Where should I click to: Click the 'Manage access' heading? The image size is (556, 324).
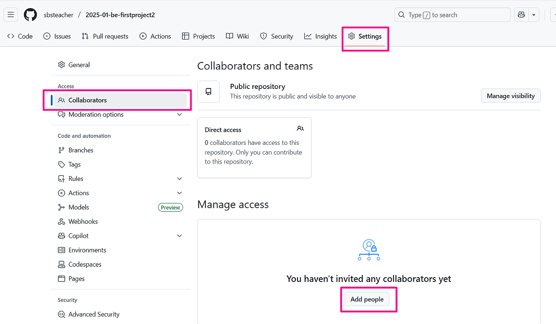click(233, 205)
